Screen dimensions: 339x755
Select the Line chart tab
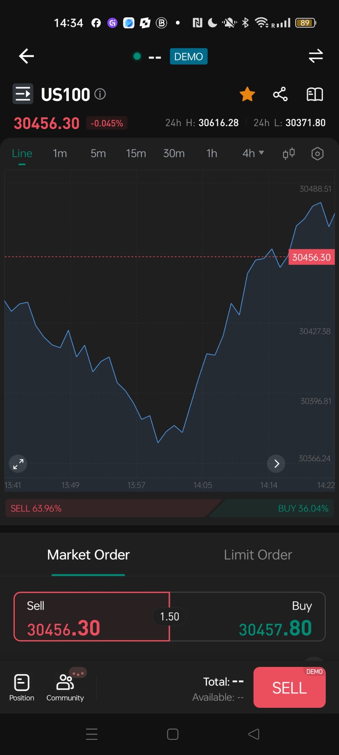22,153
